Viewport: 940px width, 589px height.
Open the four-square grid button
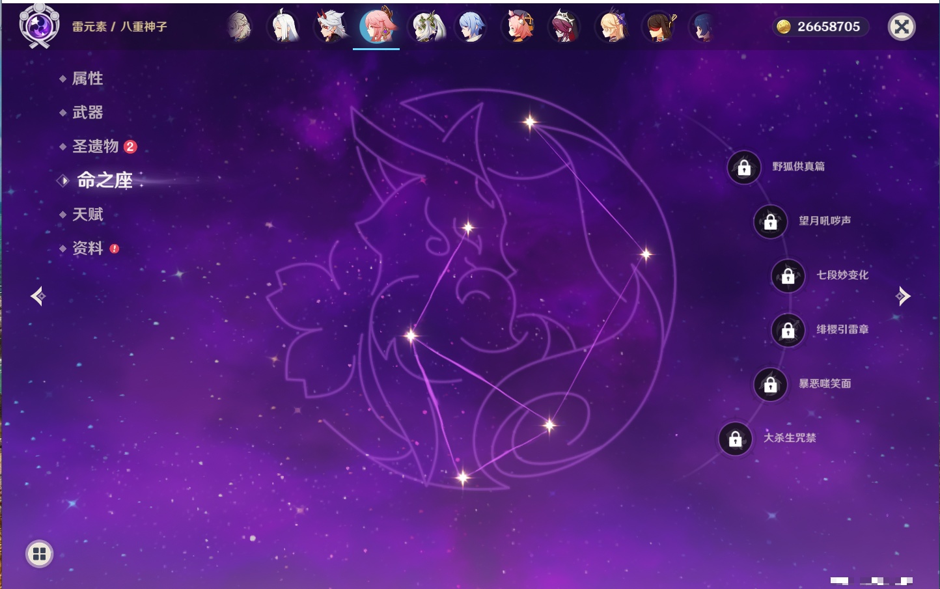[x=39, y=554]
